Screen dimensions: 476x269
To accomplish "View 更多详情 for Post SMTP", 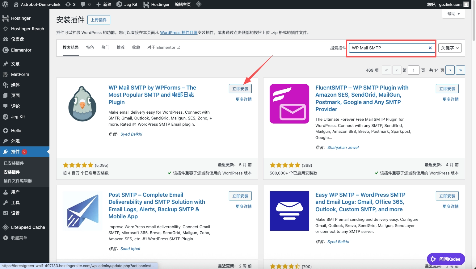I will pos(244,206).
